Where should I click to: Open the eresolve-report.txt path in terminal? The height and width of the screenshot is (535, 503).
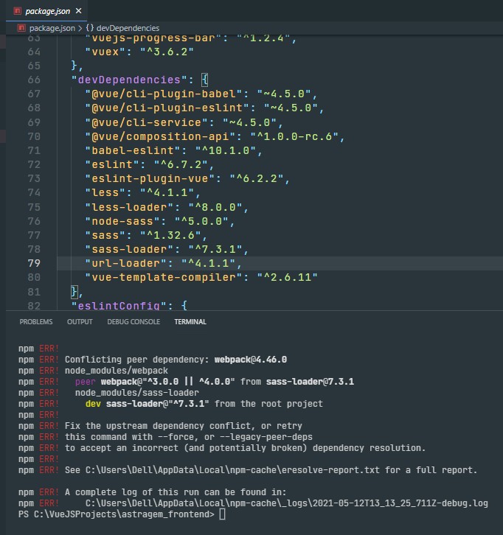click(232, 470)
